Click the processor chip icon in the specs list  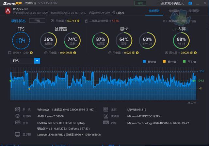[x=17, y=116]
